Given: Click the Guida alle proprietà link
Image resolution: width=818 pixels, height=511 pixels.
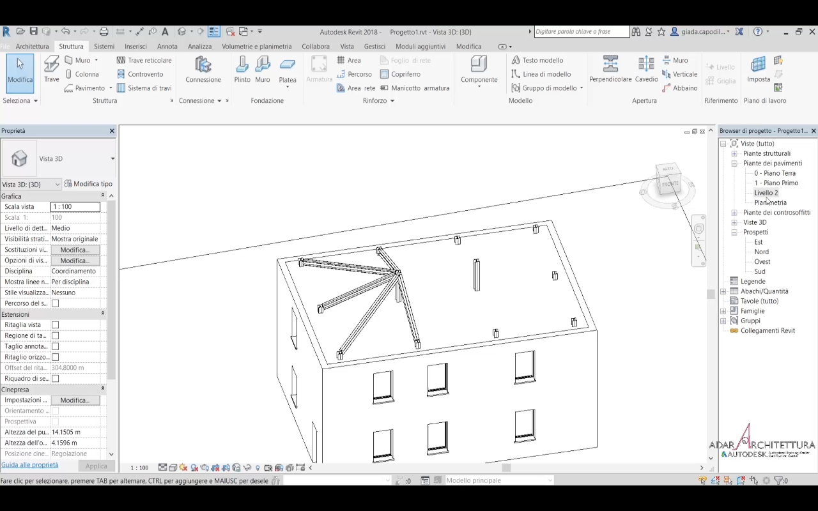Looking at the screenshot, I should point(29,465).
